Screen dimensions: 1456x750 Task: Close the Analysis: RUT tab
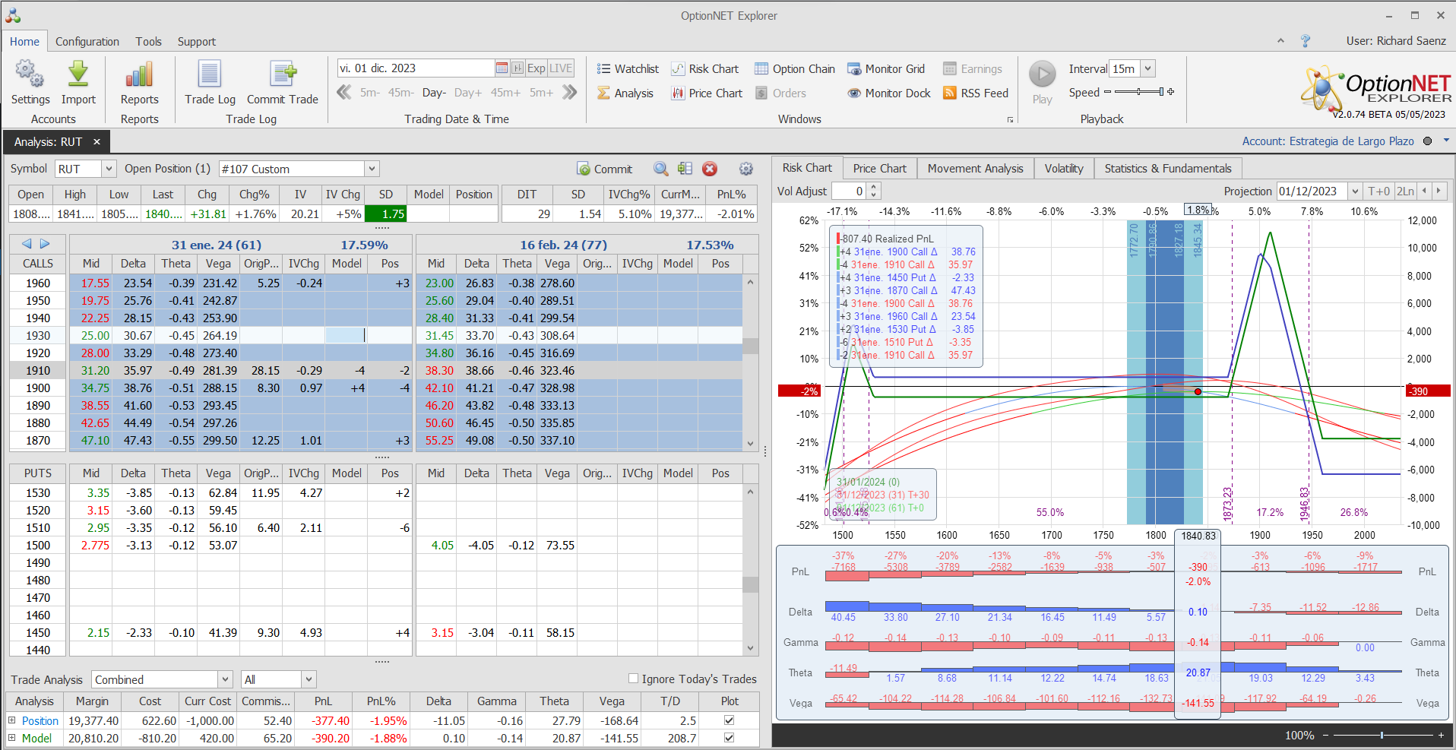pos(97,142)
